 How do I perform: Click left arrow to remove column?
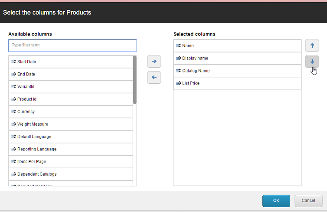click(154, 77)
